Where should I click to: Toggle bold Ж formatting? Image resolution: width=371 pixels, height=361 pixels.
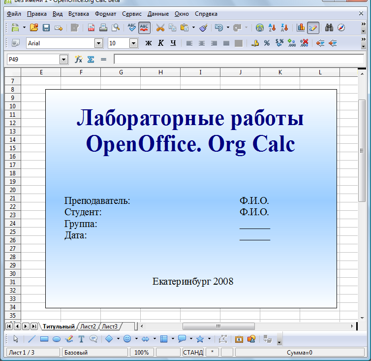point(149,43)
